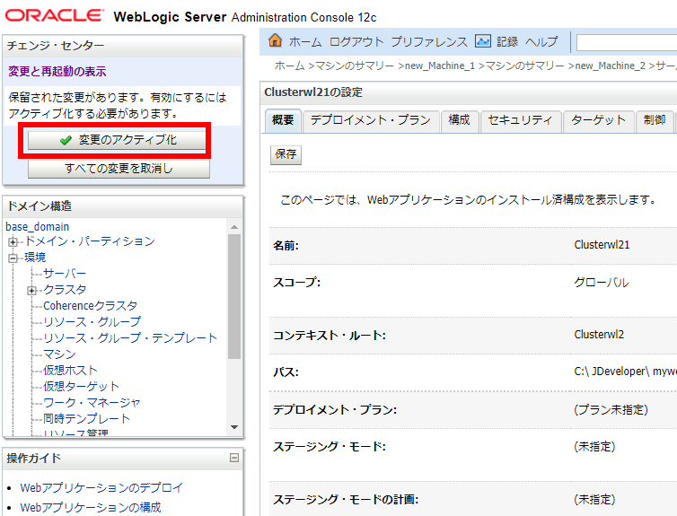Expand the クラスタ tree node

[32, 290]
